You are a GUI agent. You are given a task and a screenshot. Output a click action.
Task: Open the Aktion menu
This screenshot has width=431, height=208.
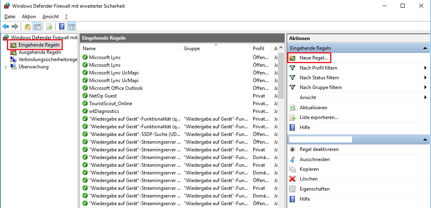click(29, 17)
